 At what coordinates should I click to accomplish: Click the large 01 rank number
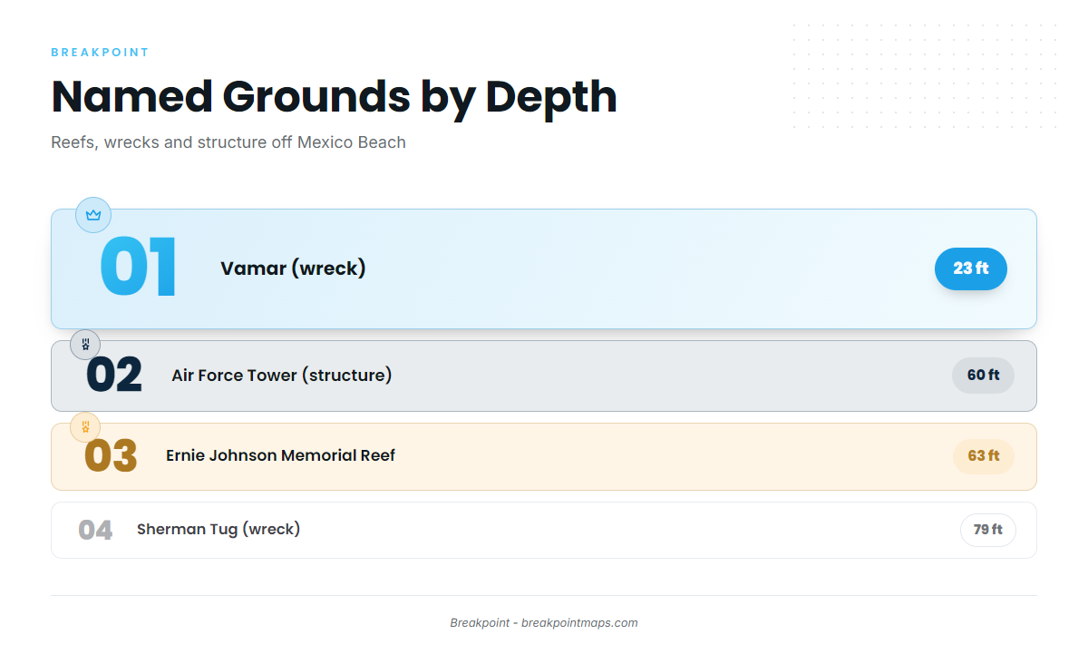(138, 268)
